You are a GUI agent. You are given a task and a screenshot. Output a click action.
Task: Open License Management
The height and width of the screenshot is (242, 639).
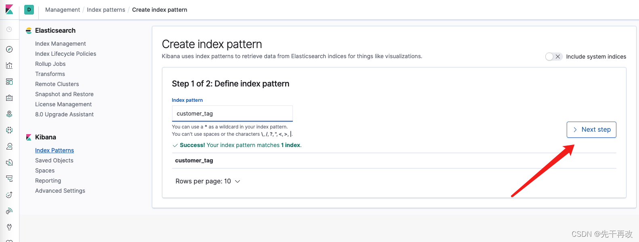(63, 104)
